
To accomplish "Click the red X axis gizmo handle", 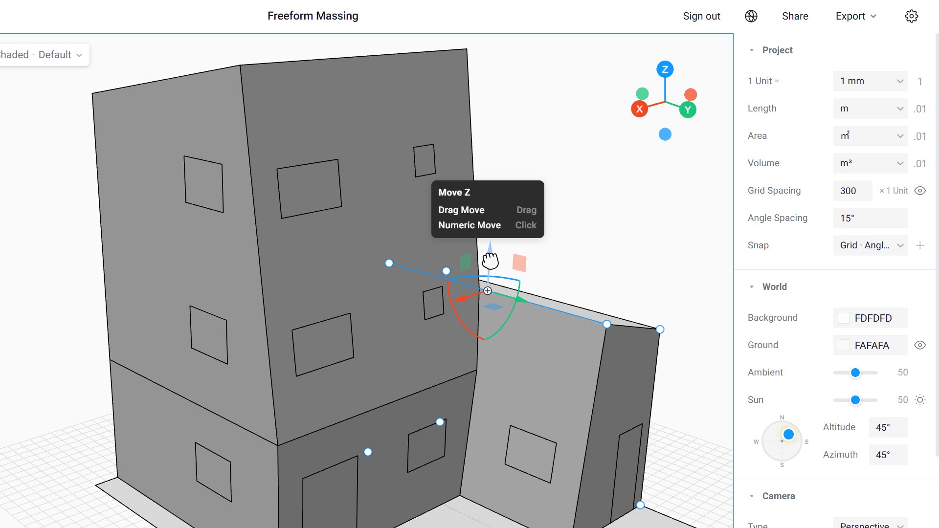I will (640, 109).
